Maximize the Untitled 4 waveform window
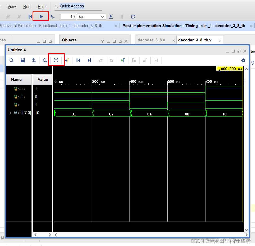The image size is (255, 246). point(233,51)
